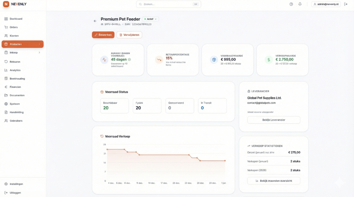Click the Verkopen (2026) row
Image resolution: width=354 pixels, height=197 pixels.
click(x=274, y=170)
